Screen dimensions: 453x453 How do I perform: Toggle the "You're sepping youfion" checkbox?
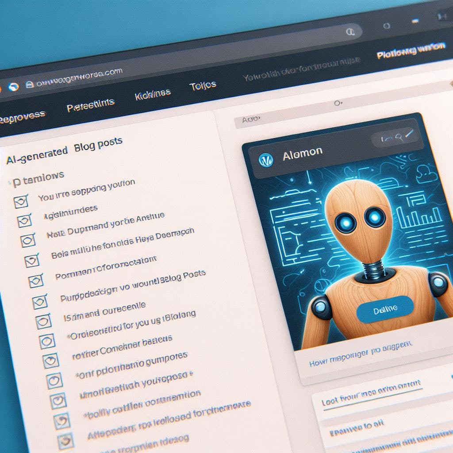[20, 202]
